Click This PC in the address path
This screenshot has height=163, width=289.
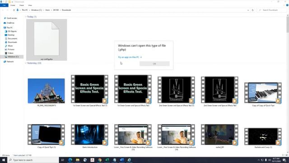[x=25, y=10]
